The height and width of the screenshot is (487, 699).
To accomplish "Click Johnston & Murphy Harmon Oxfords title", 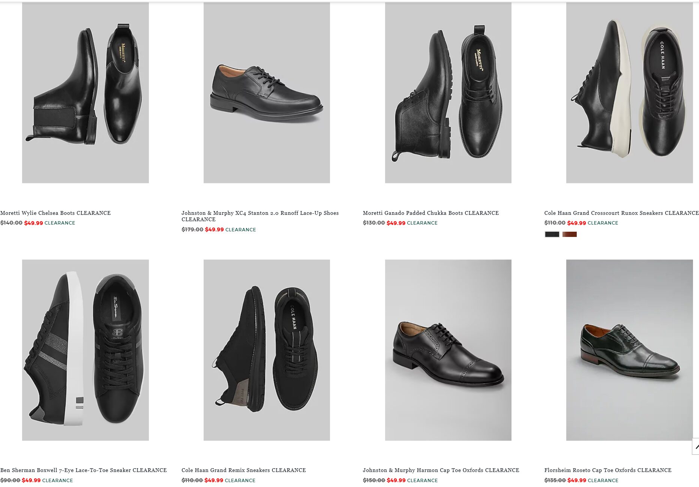I will coord(441,470).
